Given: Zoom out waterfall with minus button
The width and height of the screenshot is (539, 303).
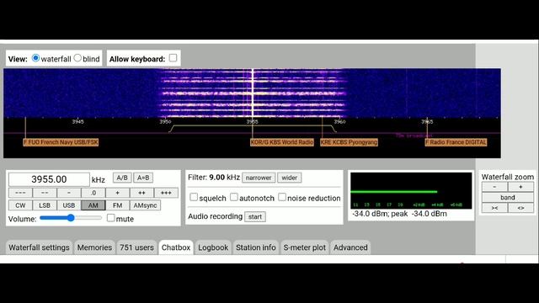Looking at the screenshot, I should point(494,187).
